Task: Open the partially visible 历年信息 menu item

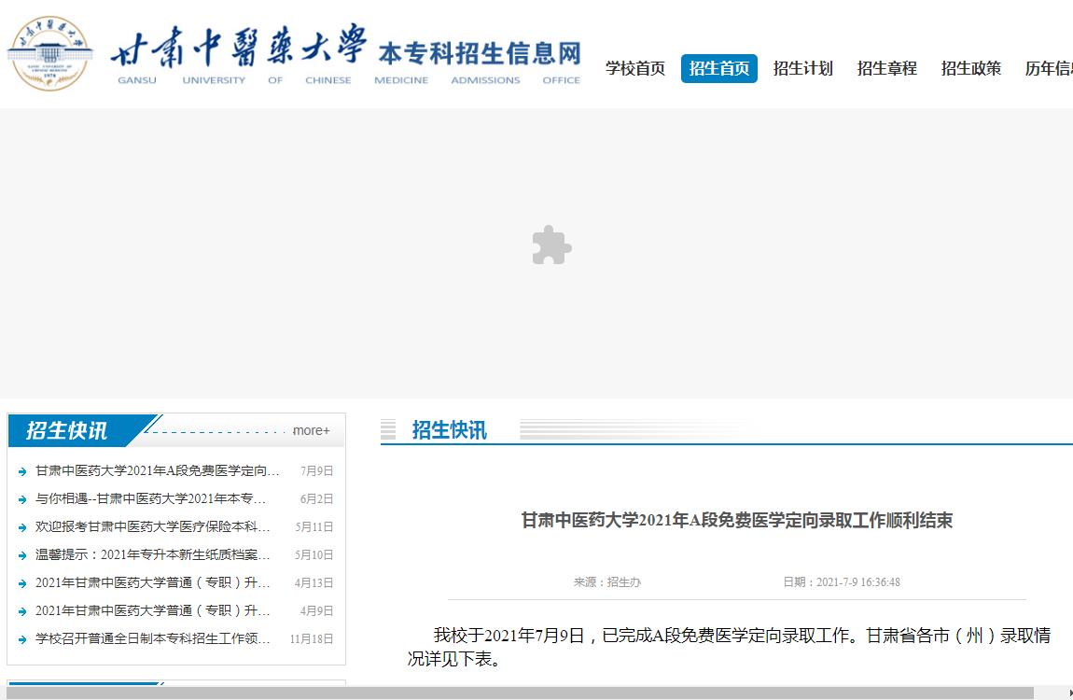Action: tap(1049, 68)
